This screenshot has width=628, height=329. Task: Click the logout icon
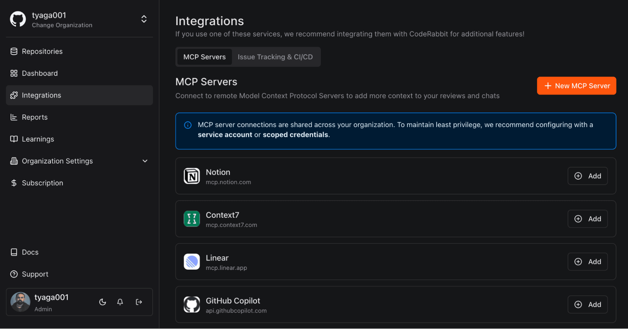(x=139, y=302)
